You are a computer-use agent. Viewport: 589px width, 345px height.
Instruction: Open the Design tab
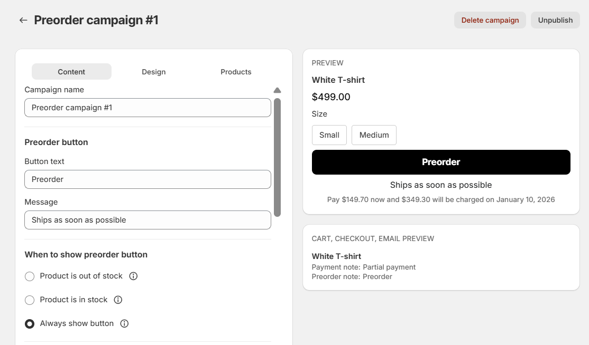pyautogui.click(x=153, y=72)
